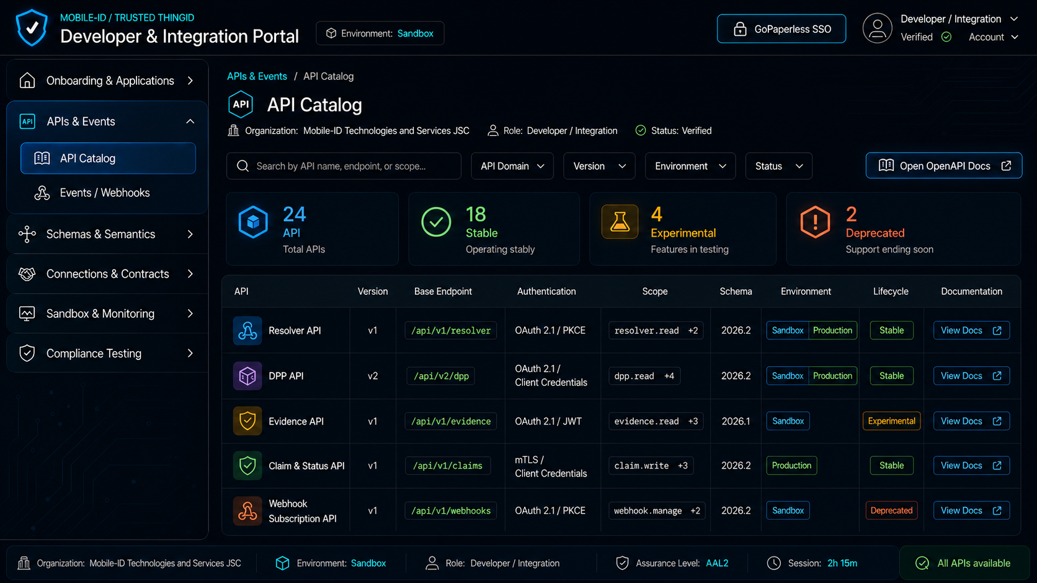
Task: Click the Schemas & Semantics node icon
Action: point(27,234)
